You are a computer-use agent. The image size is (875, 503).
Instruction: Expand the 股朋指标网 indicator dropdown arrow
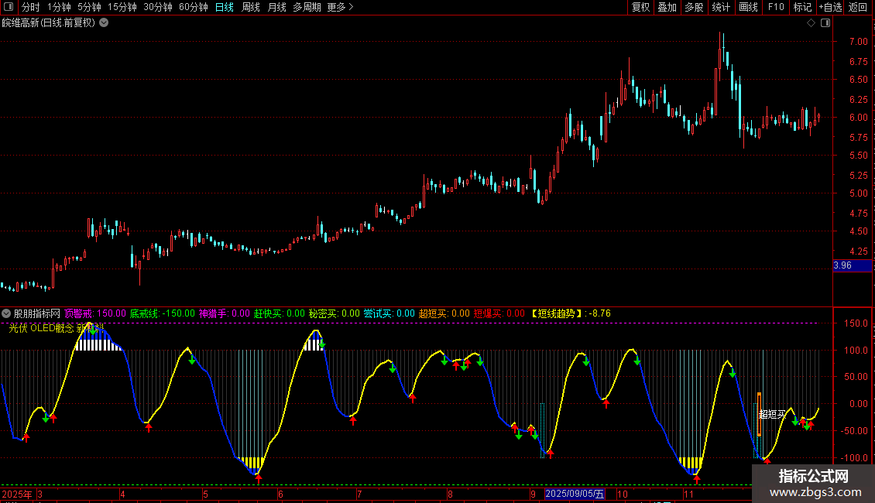point(6,313)
